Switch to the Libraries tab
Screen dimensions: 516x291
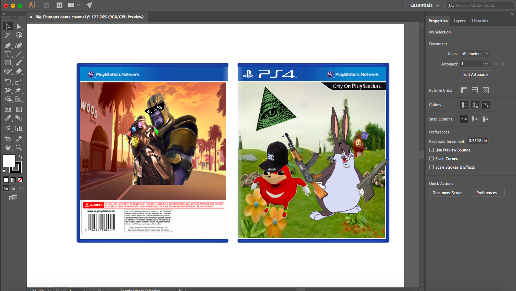tap(480, 21)
